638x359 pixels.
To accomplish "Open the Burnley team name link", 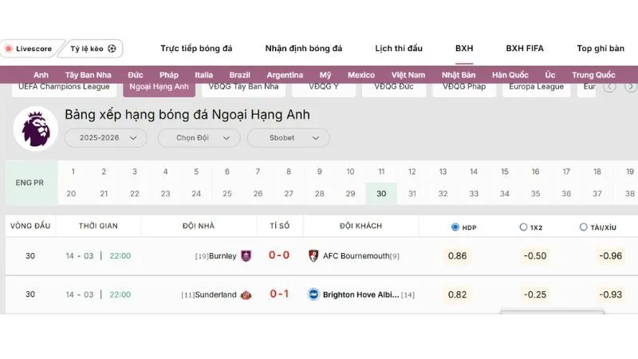I will coord(223,256).
